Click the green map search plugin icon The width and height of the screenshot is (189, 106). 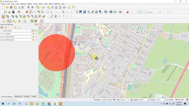(x=32, y=21)
